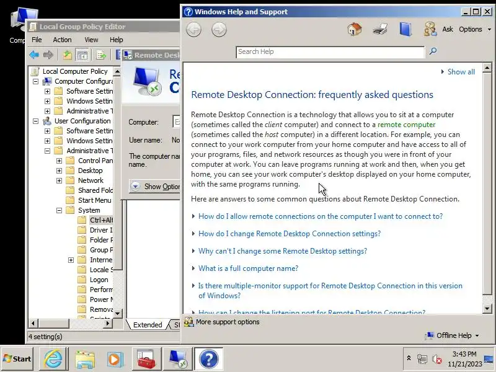Click the Print icon in Help window
This screenshot has width=496, height=372.
coord(380,29)
